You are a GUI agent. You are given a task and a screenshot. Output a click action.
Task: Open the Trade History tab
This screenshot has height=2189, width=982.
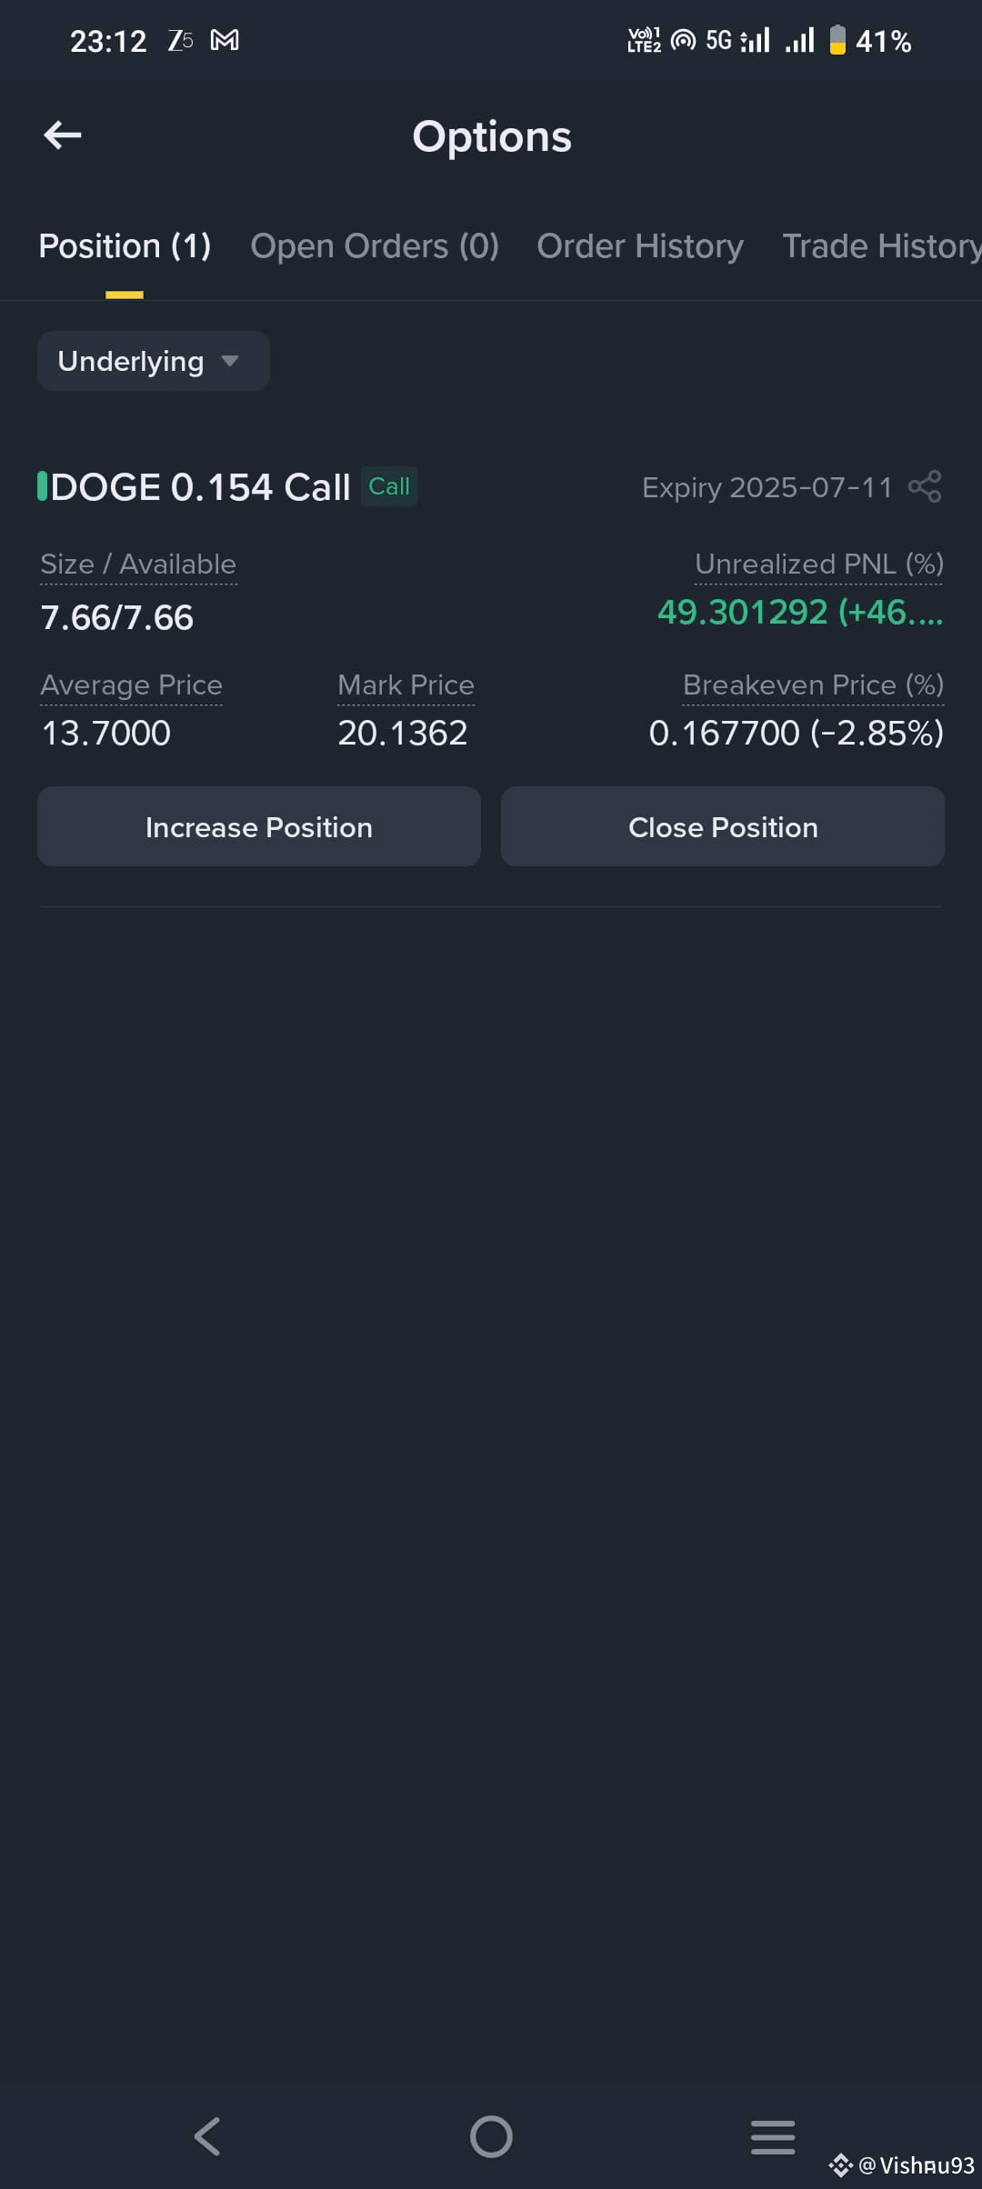click(882, 246)
